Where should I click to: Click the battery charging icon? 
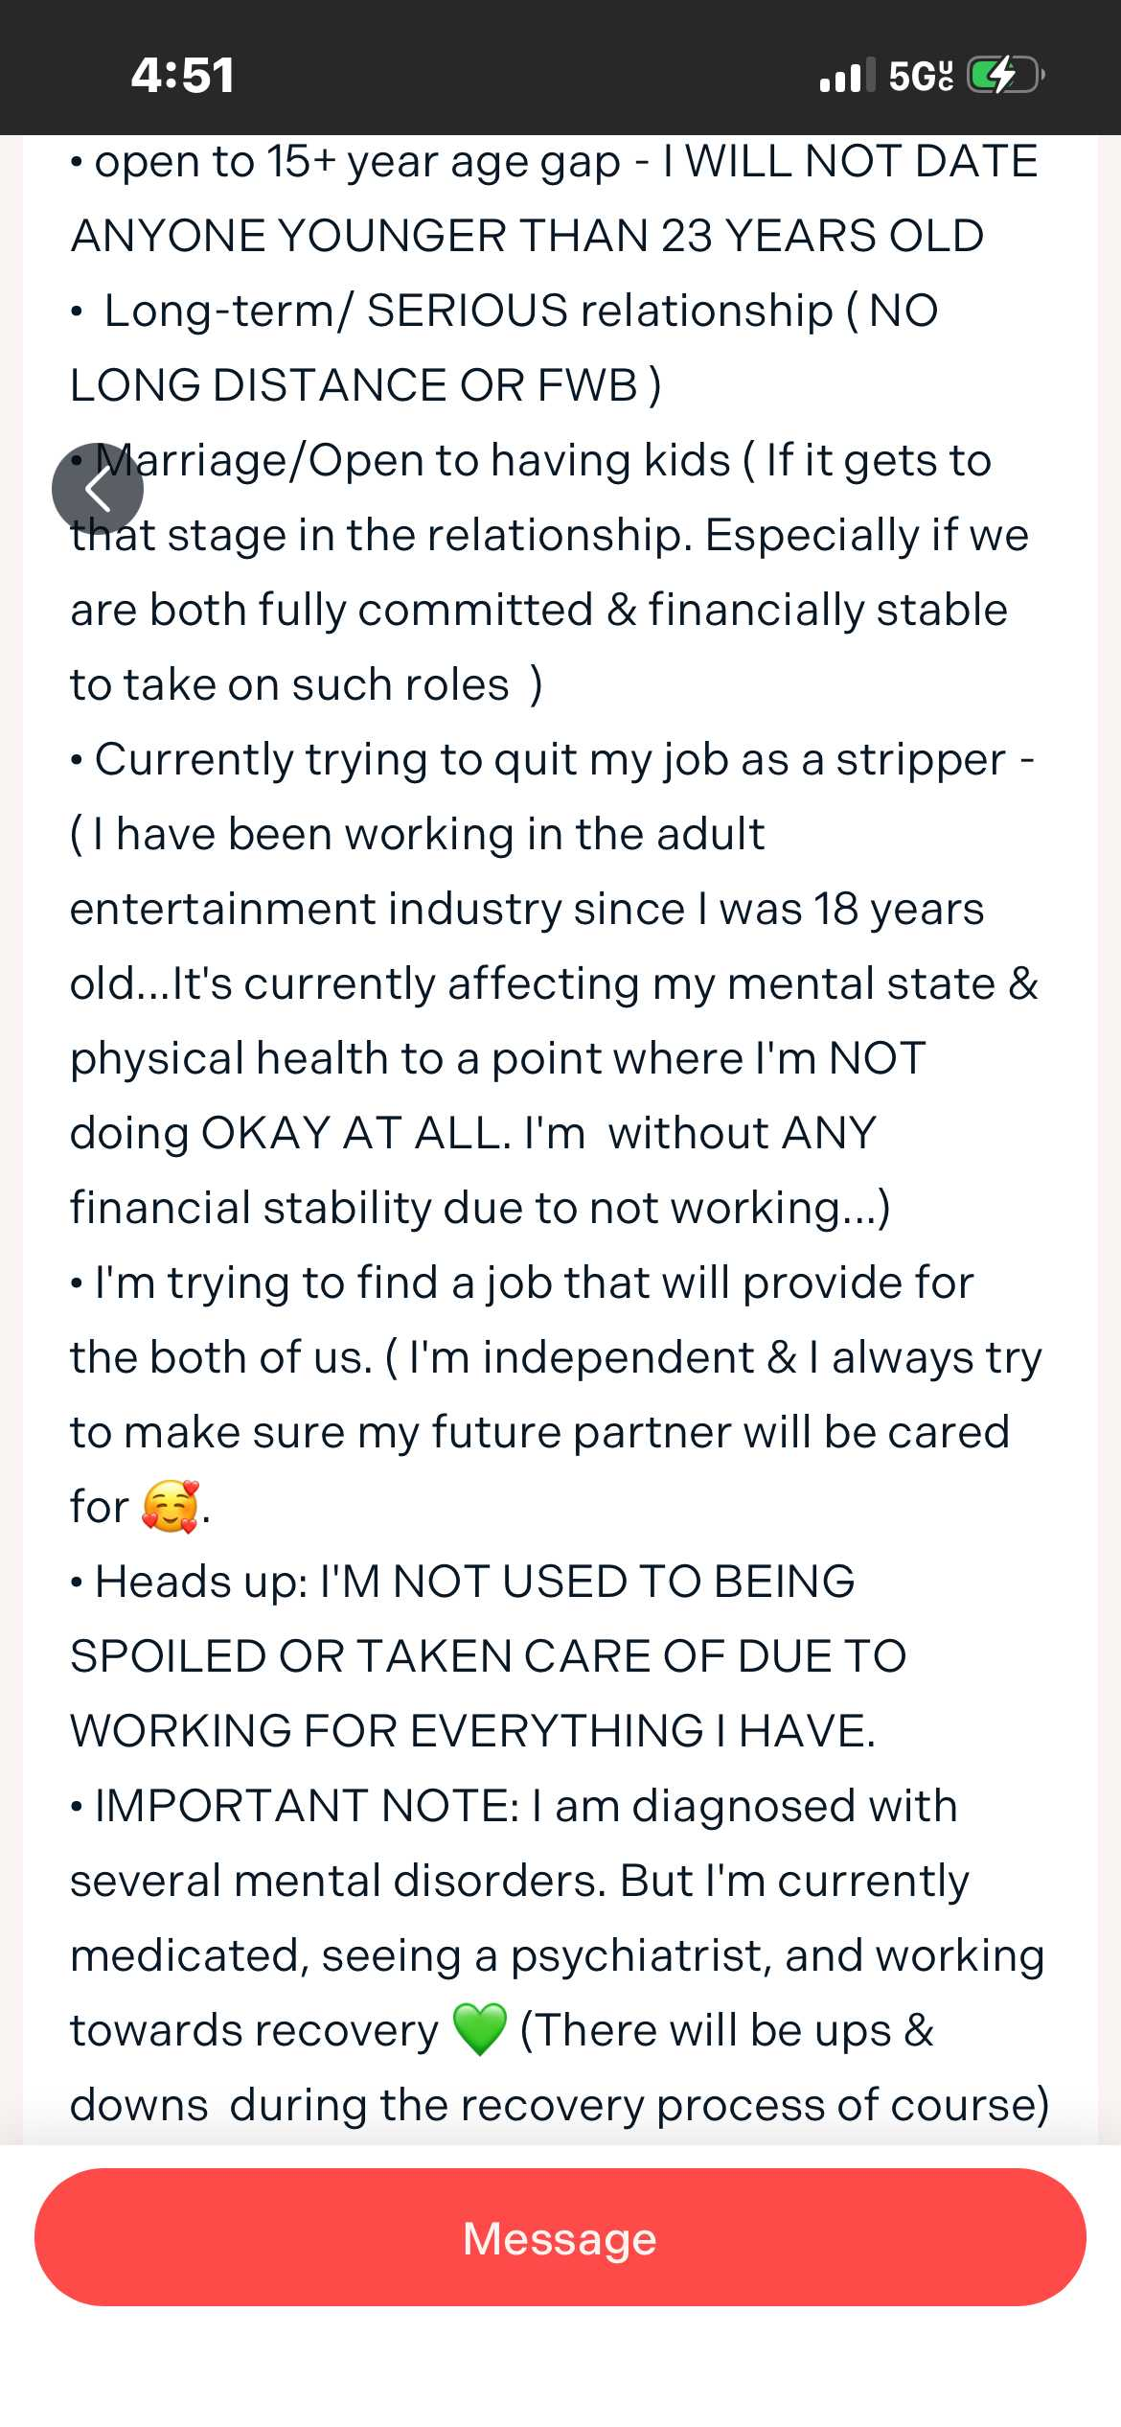(x=1003, y=75)
